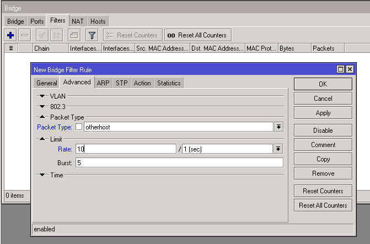This screenshot has width=370, height=244.
Task: Switch to Bridge tab in Bridge window
Action: click(x=15, y=21)
